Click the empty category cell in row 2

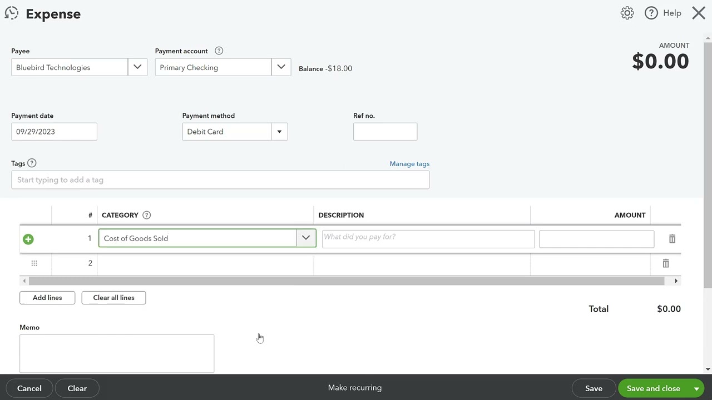point(205,263)
